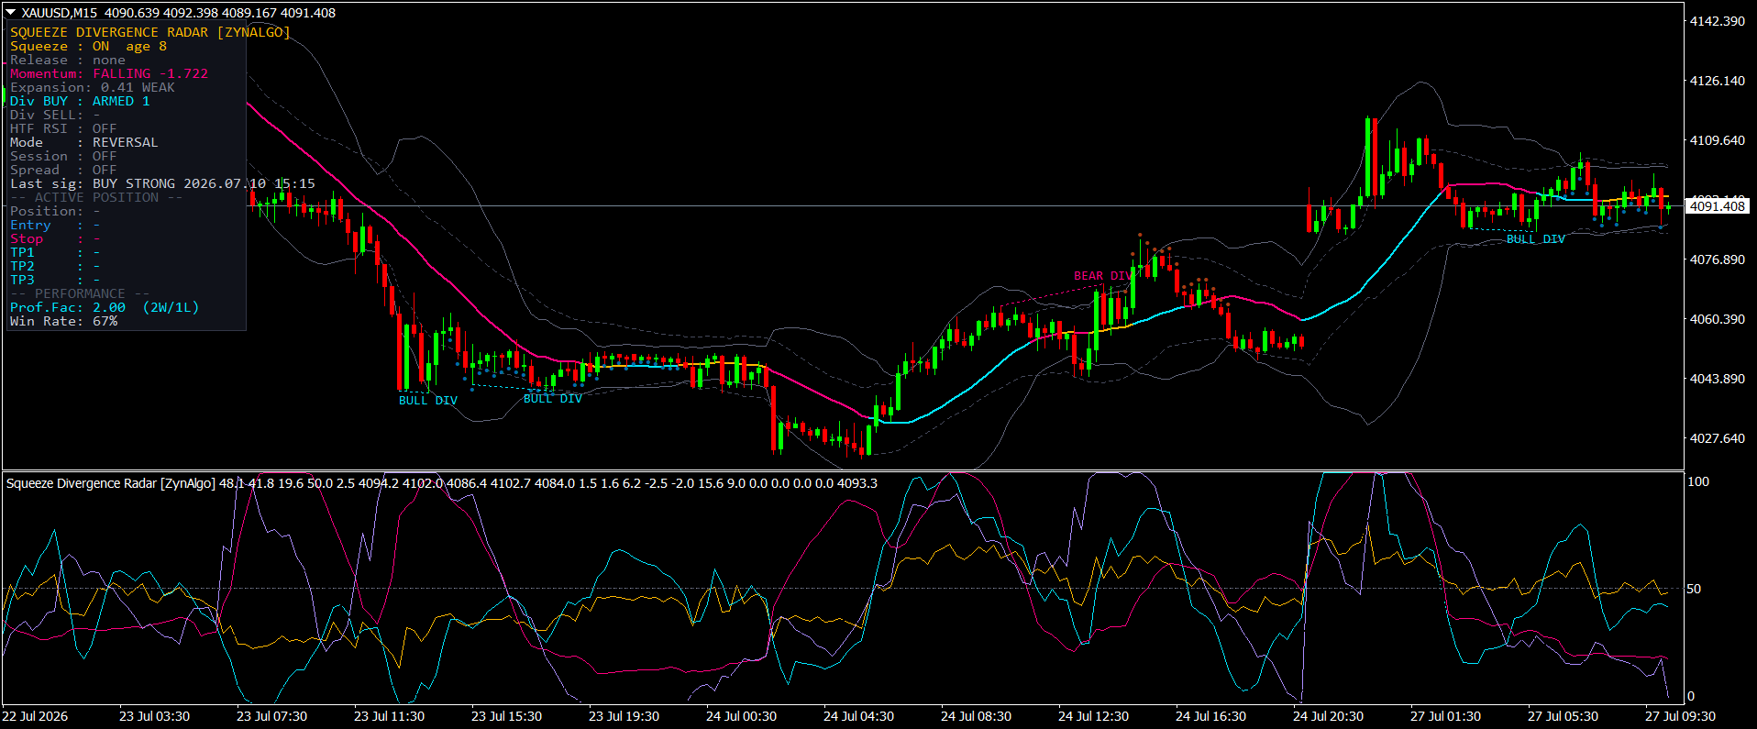Click the 50 level label on oscillator scale
This screenshot has height=729, width=1757.
[1694, 589]
